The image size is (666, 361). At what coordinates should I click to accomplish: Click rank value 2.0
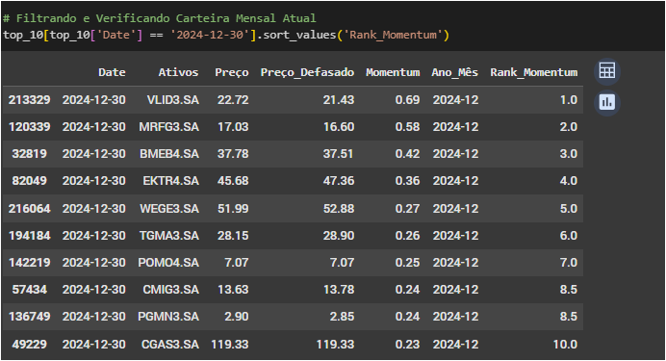pyautogui.click(x=569, y=126)
